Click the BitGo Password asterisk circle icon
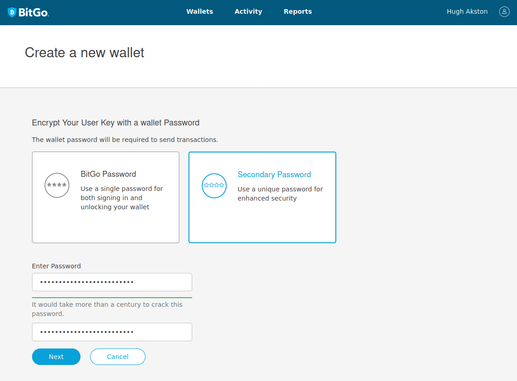The image size is (517, 381). [x=57, y=185]
